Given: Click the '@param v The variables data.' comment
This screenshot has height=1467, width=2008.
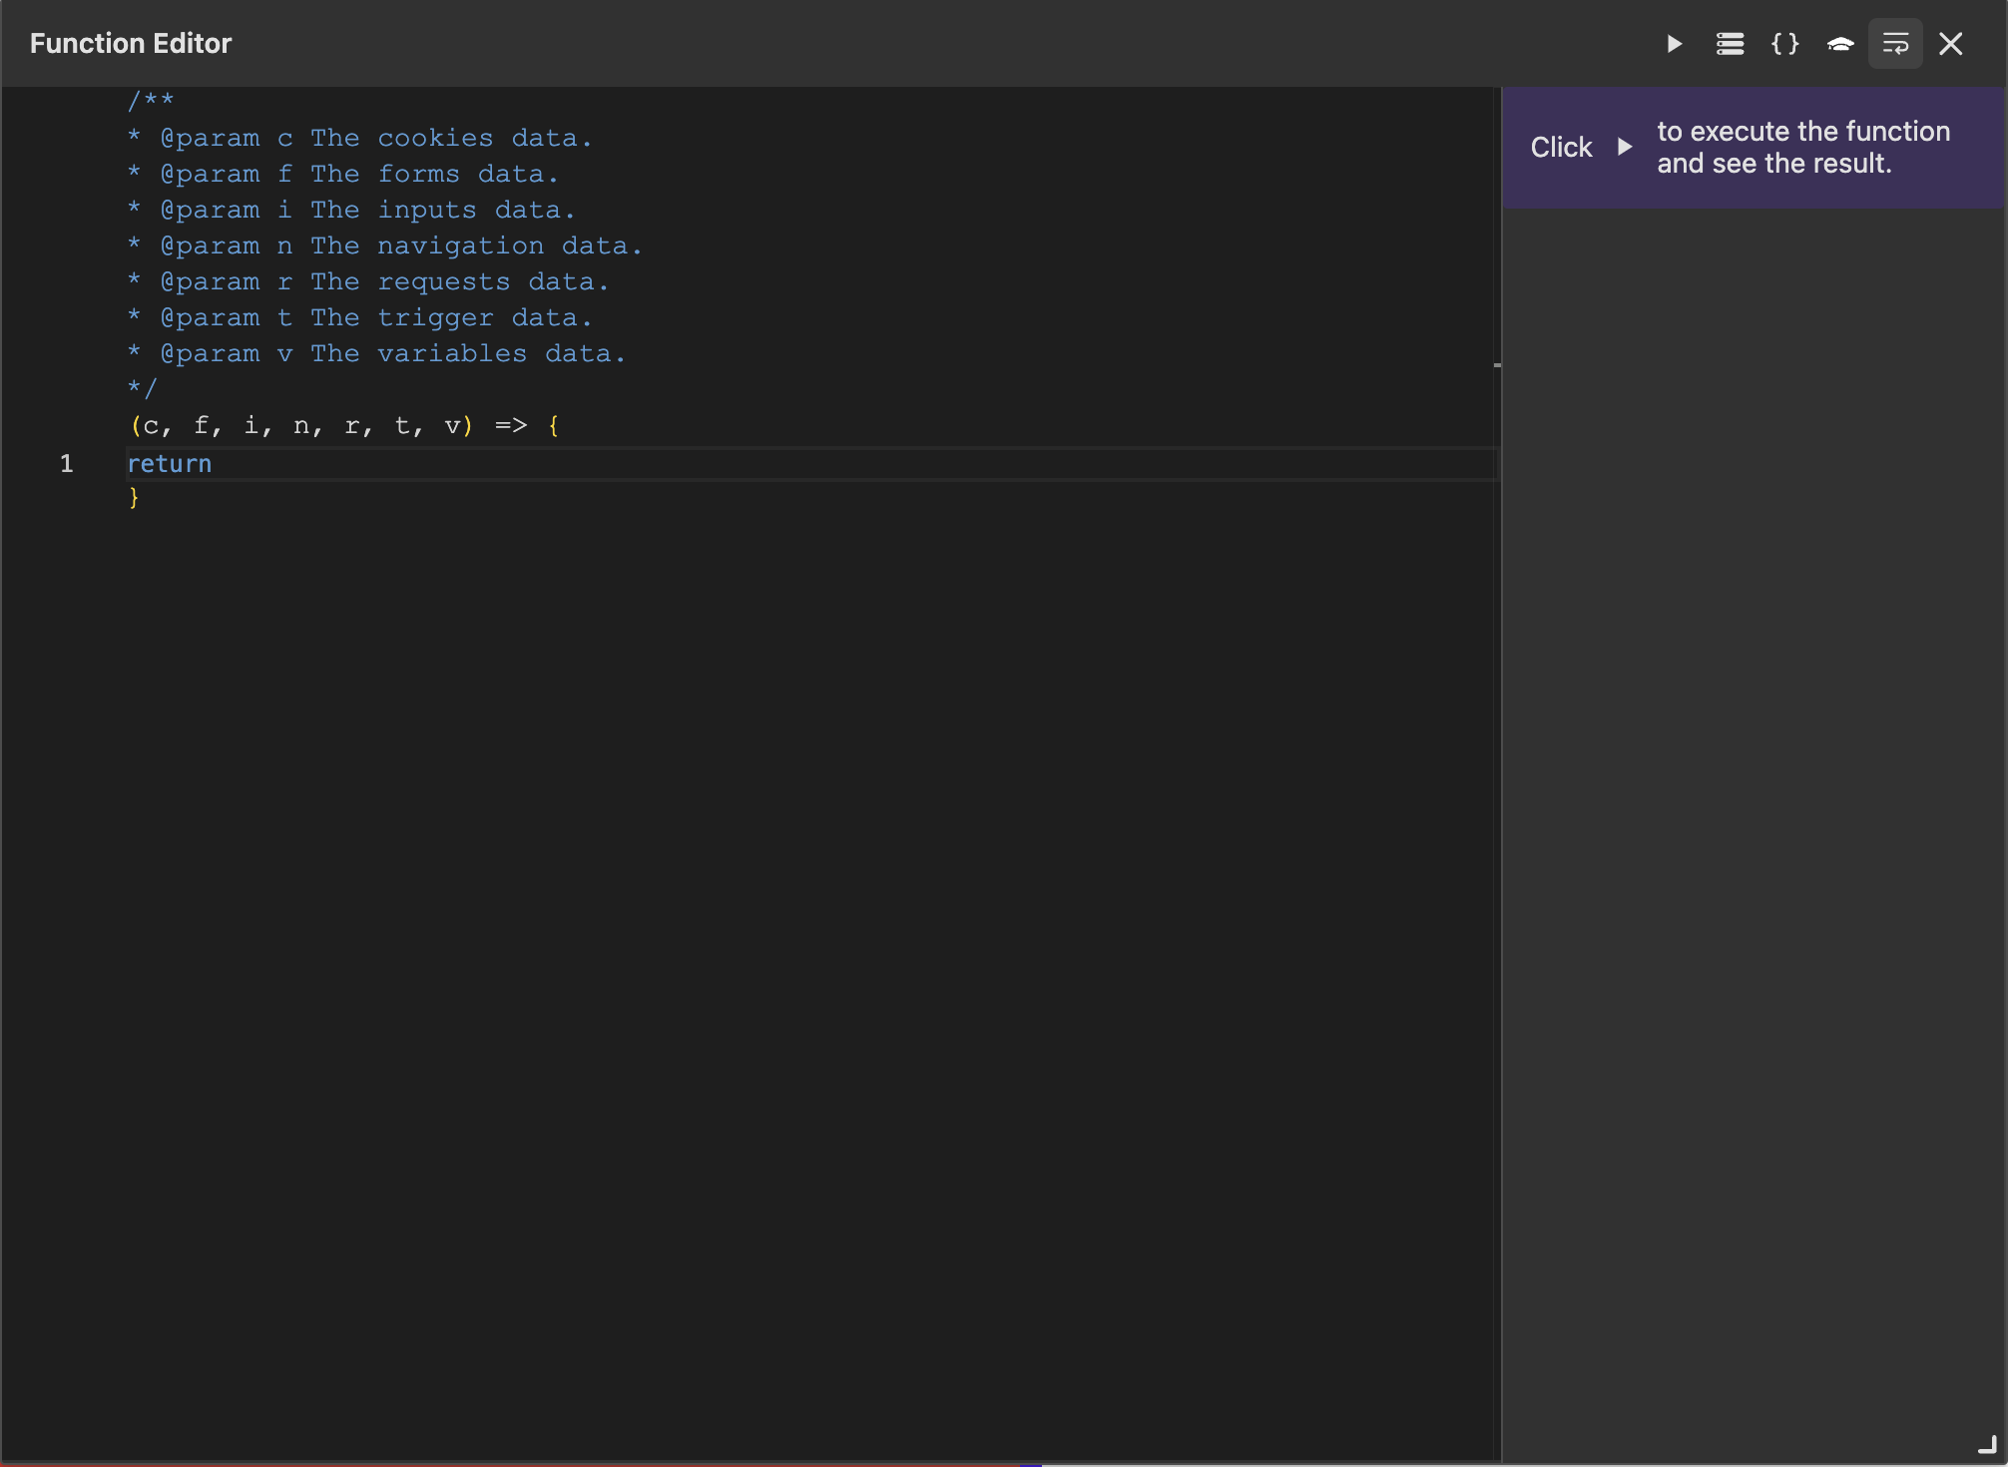Looking at the screenshot, I should click(377, 353).
